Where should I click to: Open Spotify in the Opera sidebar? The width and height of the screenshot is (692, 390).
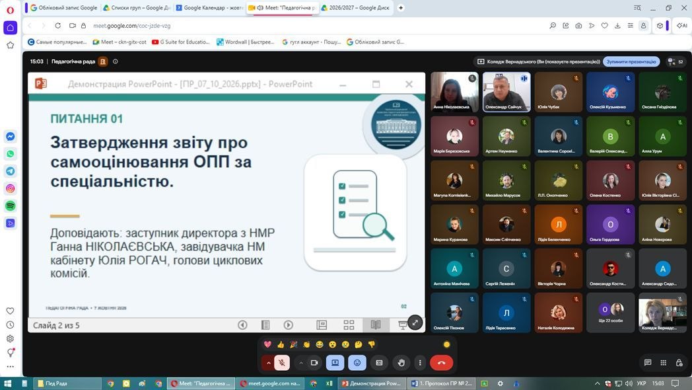pyautogui.click(x=10, y=206)
